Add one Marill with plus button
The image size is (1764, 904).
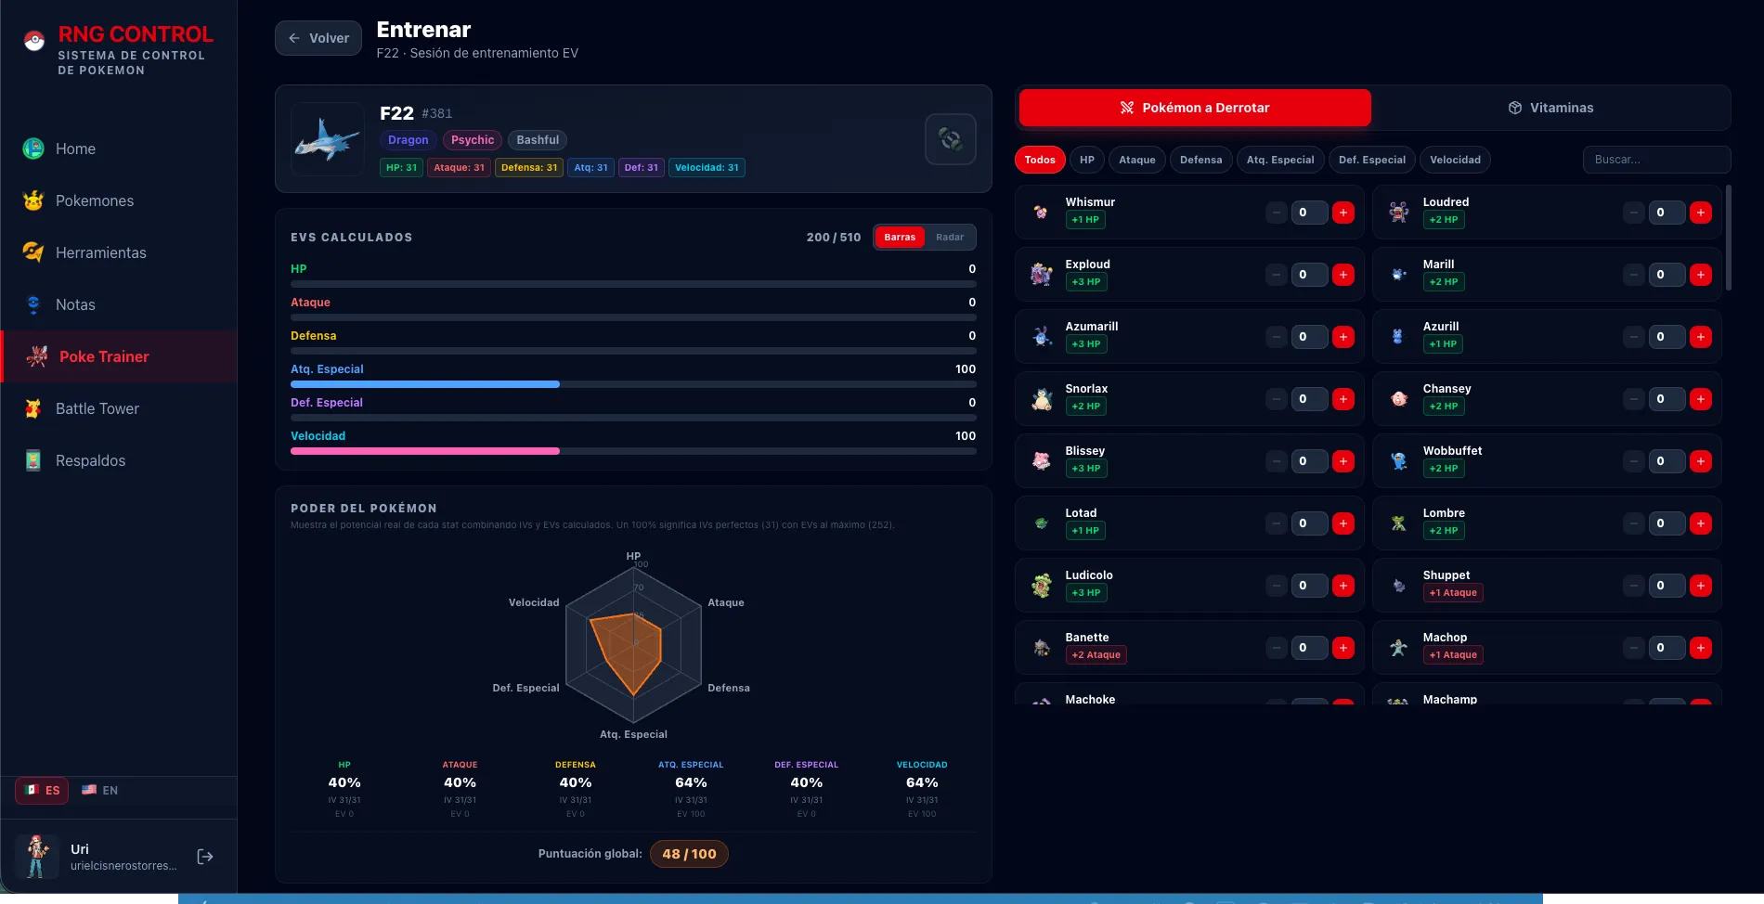(x=1700, y=275)
